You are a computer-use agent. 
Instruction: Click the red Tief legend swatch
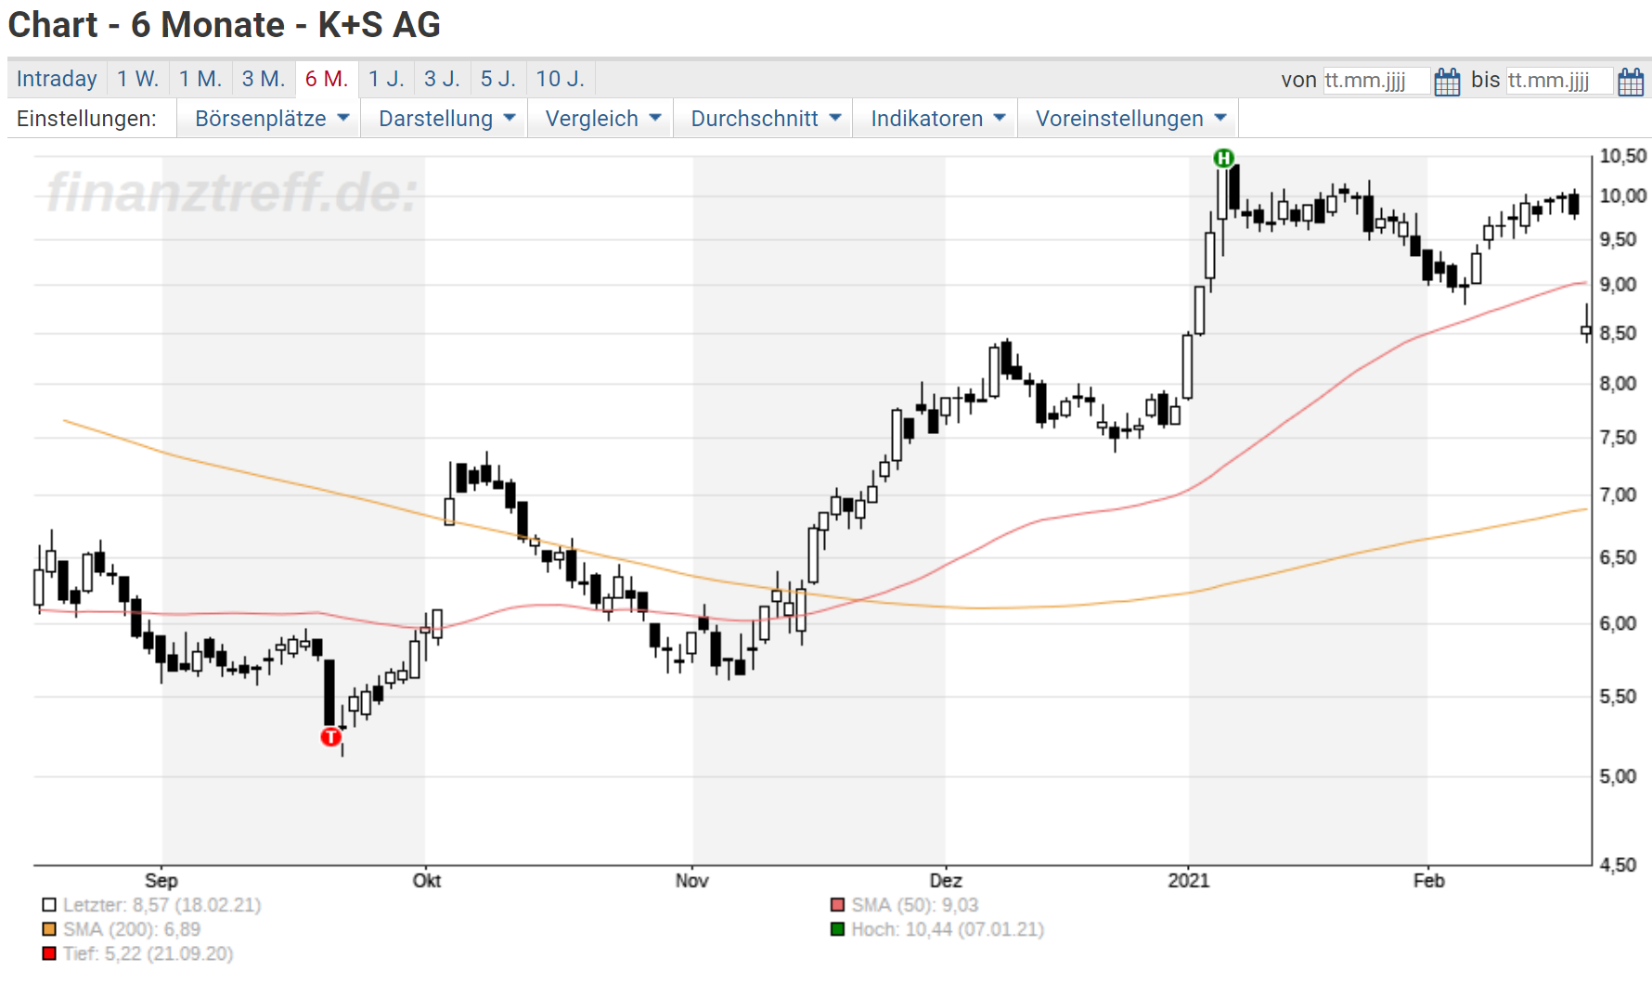pos(49,953)
